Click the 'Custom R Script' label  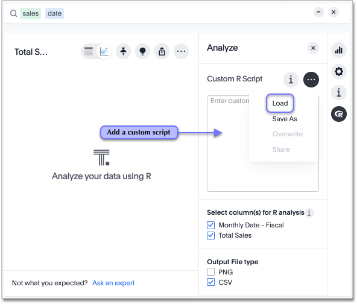[x=235, y=79]
